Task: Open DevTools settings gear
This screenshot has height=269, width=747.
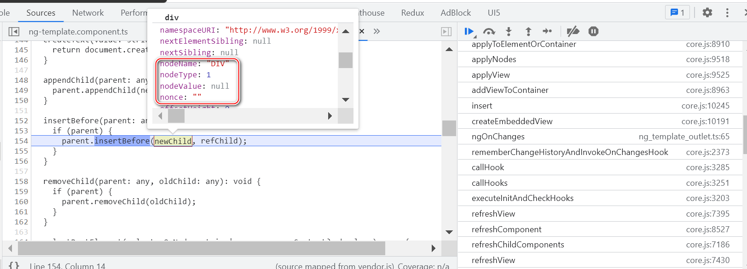Action: 707,12
